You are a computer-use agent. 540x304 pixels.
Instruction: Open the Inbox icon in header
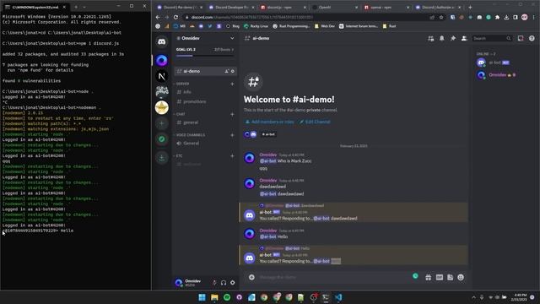(x=521, y=39)
